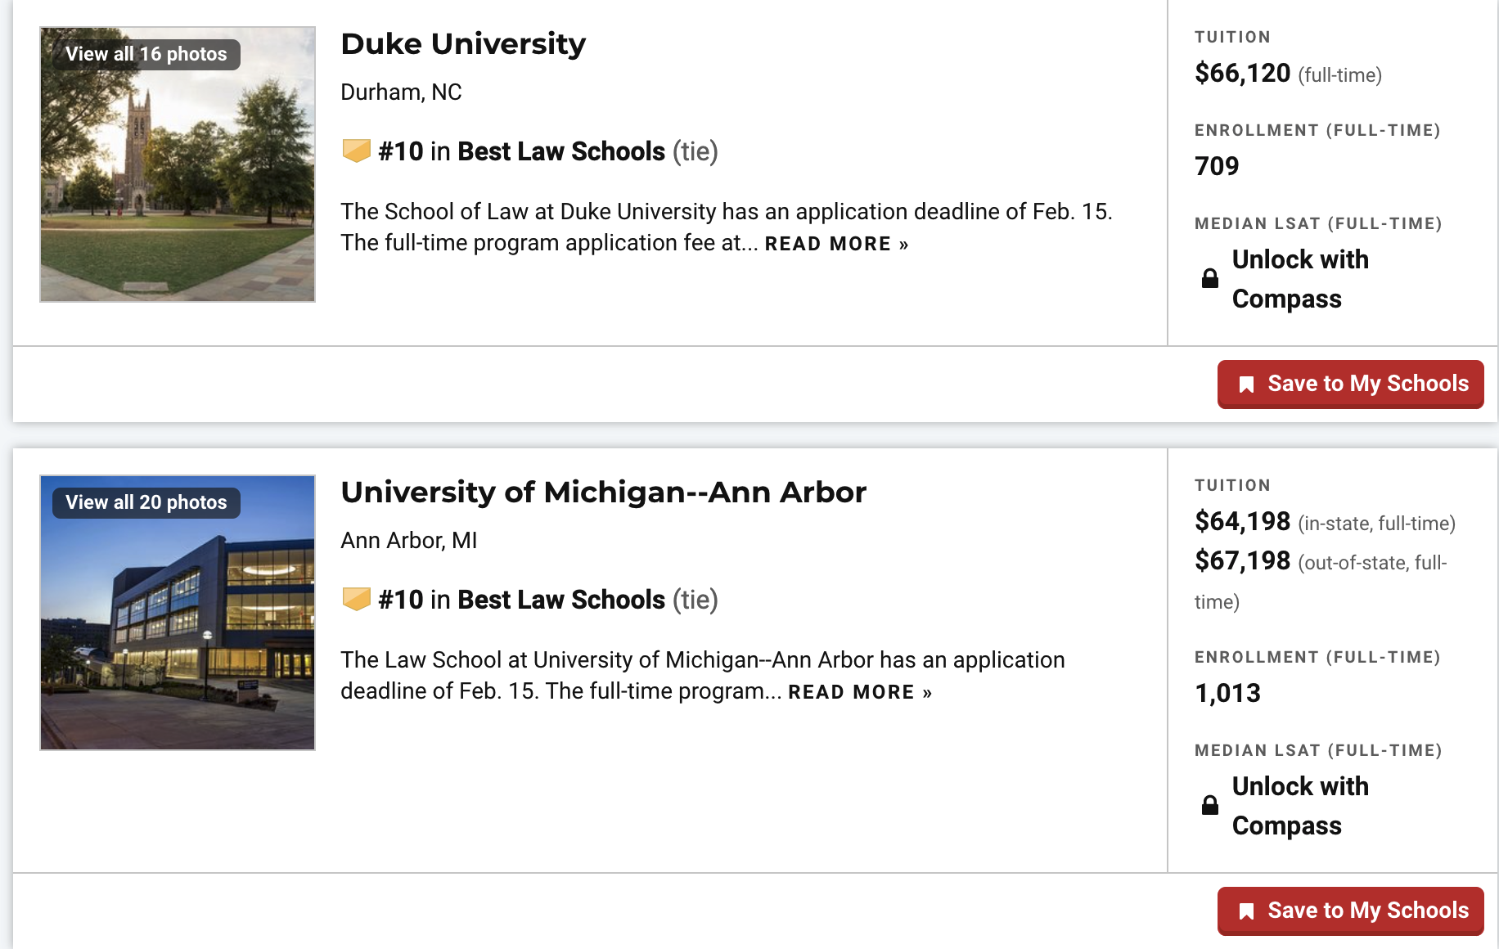This screenshot has width=1499, height=949.
Task: Click the lock icon in Michigan's median LSAT
Action: 1210,805
